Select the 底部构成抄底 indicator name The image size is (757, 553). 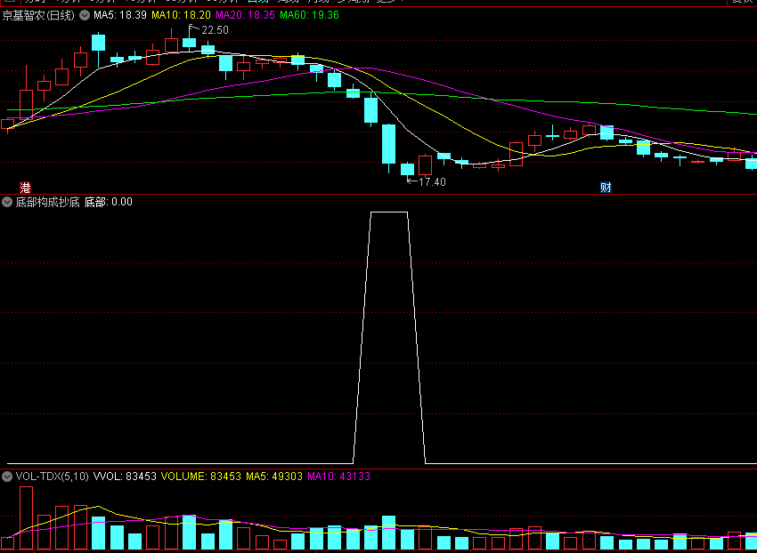47,202
